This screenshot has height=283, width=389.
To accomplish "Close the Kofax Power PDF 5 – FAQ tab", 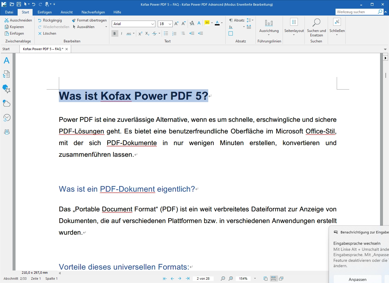I will (x=67, y=49).
